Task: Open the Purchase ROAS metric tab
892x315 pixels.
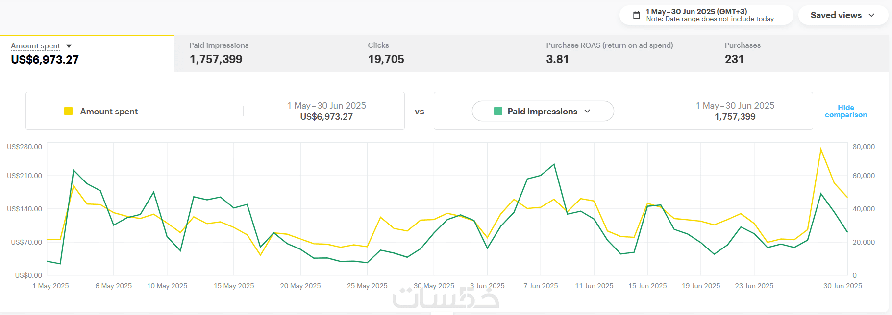Action: pyautogui.click(x=609, y=53)
